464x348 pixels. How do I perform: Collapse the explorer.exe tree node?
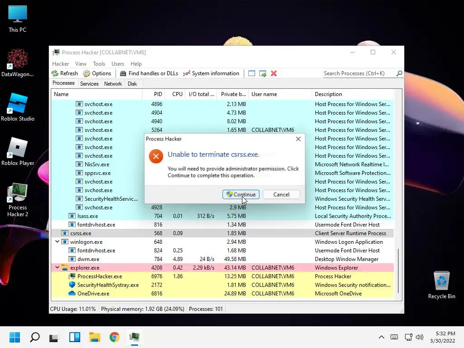point(57,267)
